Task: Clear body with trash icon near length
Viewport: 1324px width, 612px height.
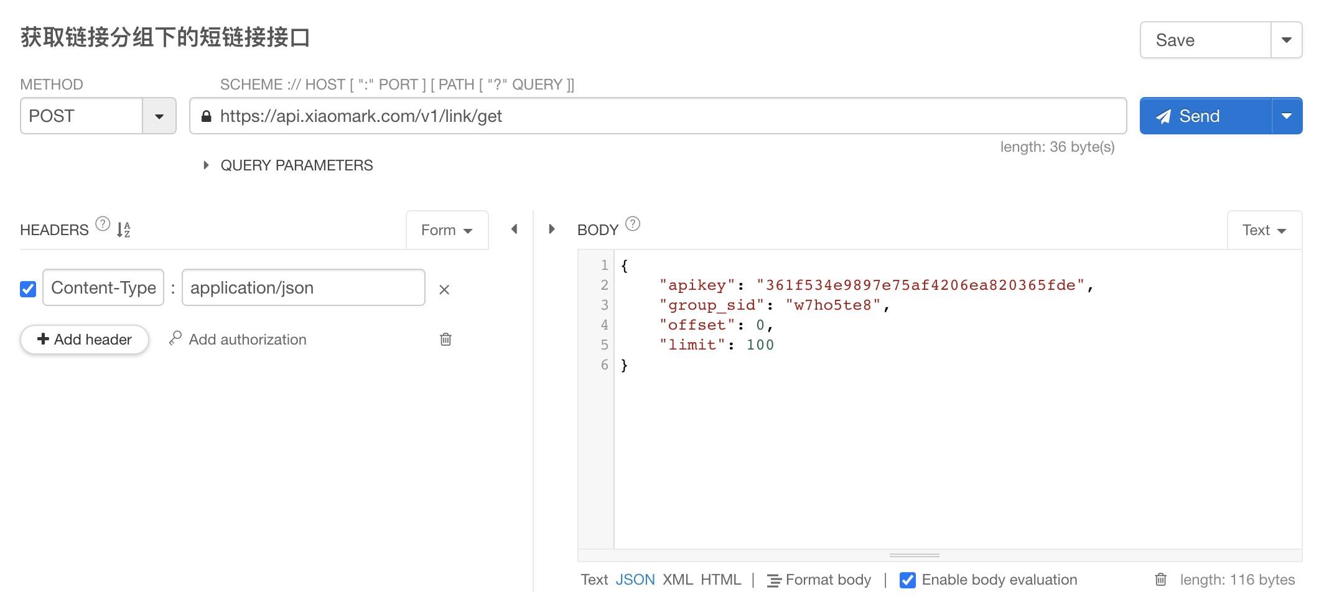Action: click(x=1160, y=580)
